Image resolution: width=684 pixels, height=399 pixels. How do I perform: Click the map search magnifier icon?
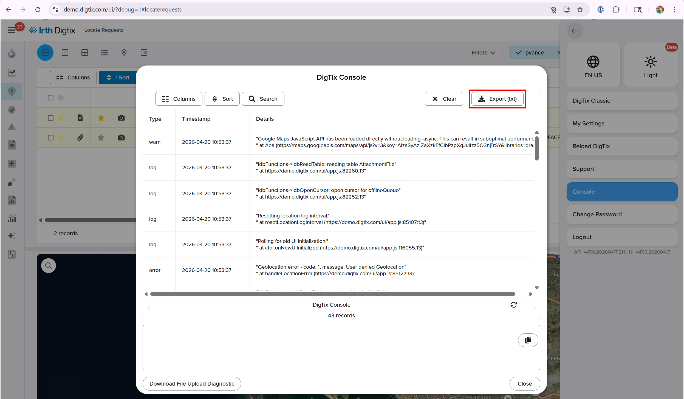pos(48,265)
